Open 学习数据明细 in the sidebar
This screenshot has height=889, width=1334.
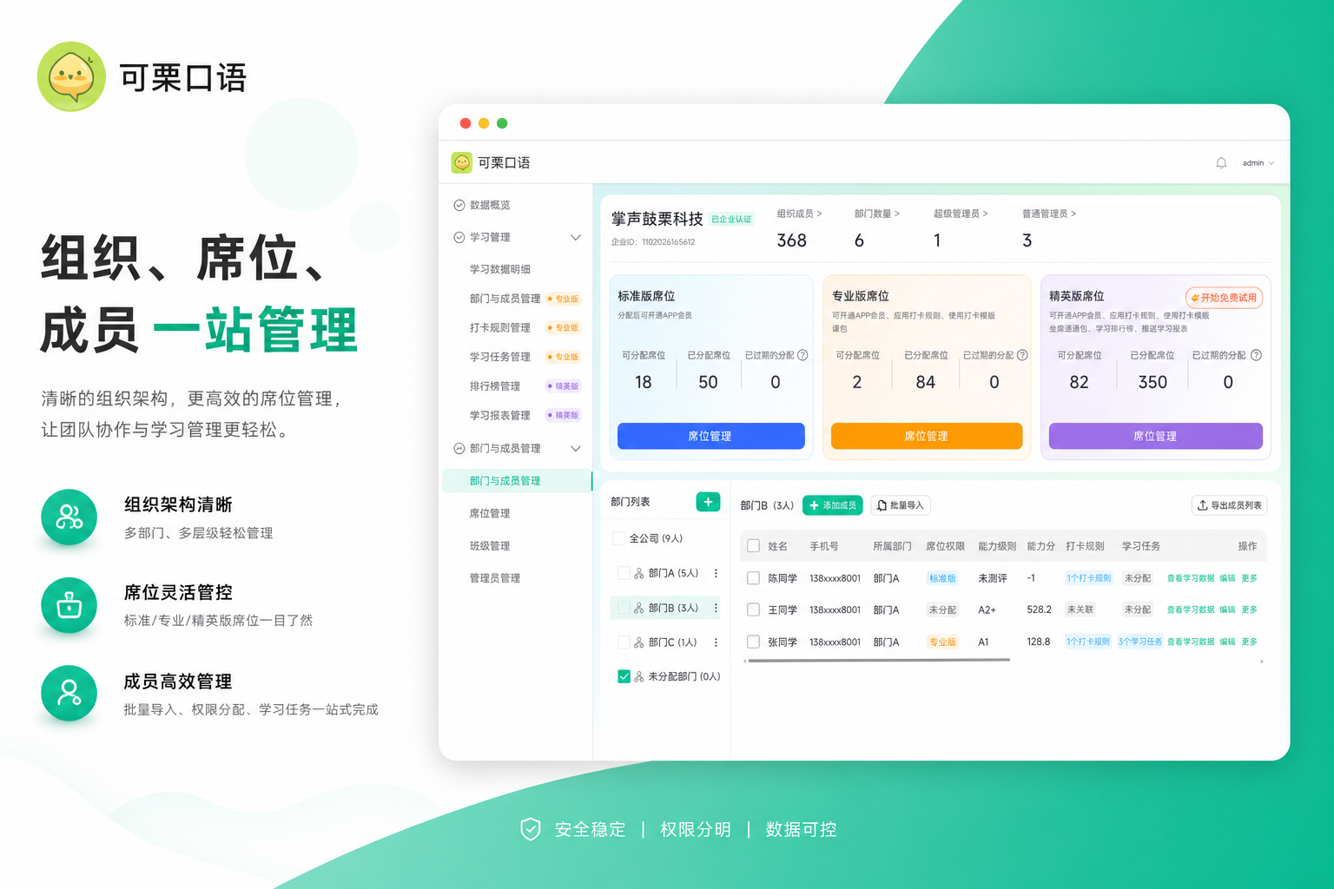[x=500, y=269]
